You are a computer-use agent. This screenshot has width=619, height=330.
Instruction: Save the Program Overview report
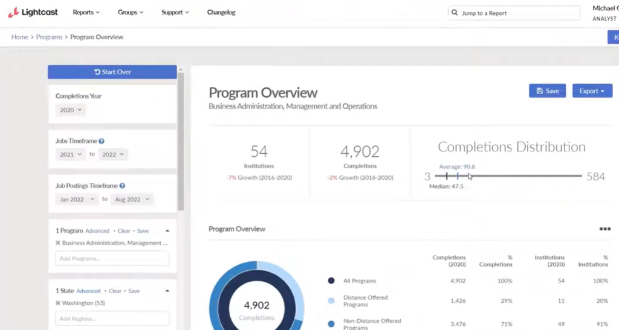click(547, 91)
